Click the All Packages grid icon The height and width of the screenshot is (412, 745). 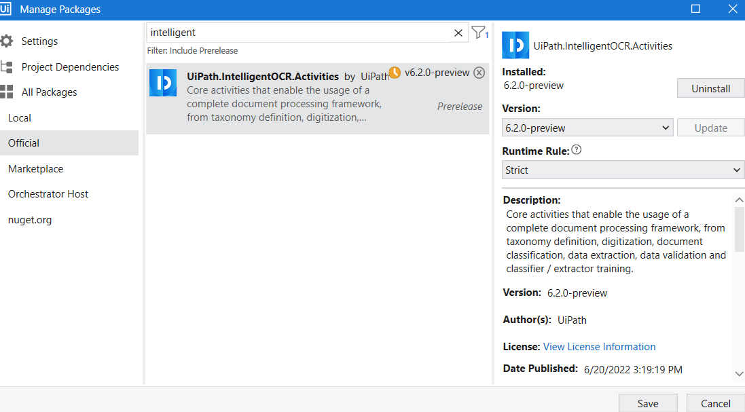7,92
